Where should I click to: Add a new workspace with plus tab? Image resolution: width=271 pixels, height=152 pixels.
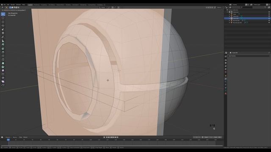point(105,5)
